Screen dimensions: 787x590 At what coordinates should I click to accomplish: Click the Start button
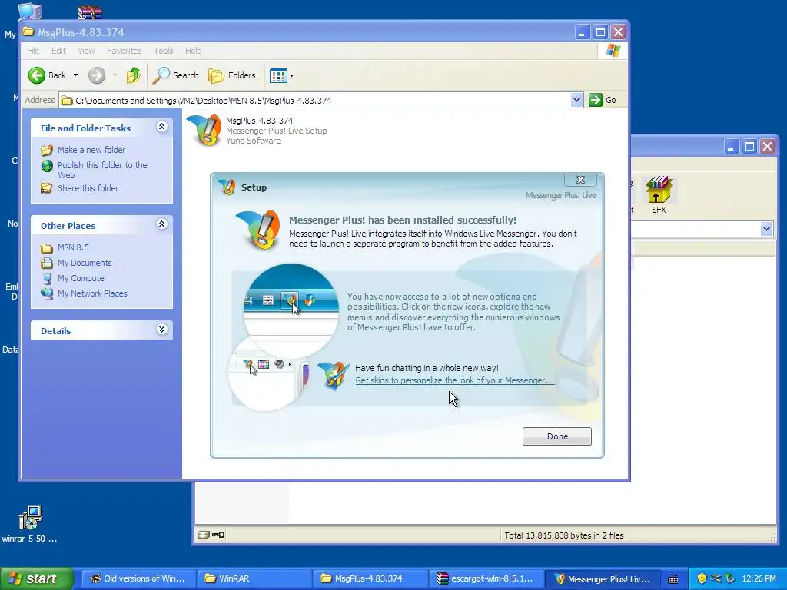click(36, 578)
